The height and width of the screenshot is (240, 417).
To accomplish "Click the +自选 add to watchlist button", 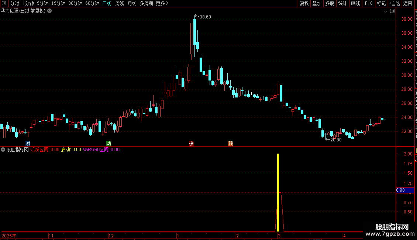I will (394, 3).
